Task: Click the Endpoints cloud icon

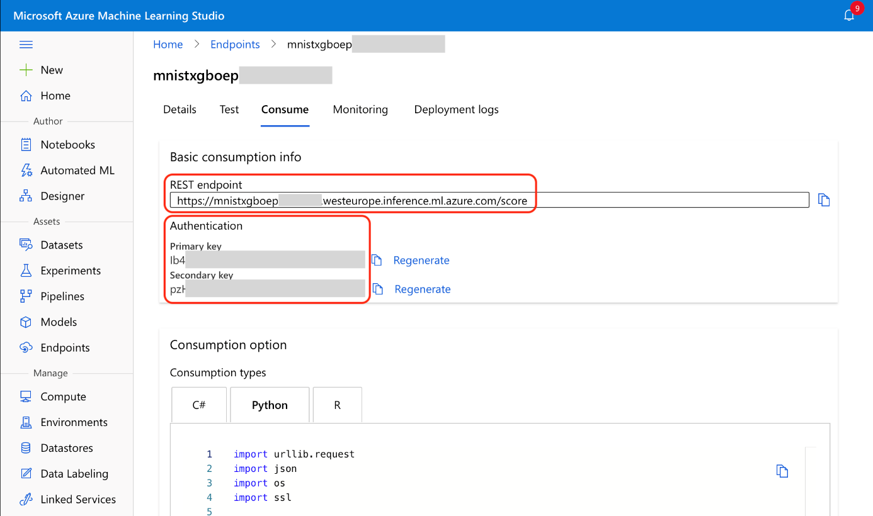Action: click(x=26, y=348)
